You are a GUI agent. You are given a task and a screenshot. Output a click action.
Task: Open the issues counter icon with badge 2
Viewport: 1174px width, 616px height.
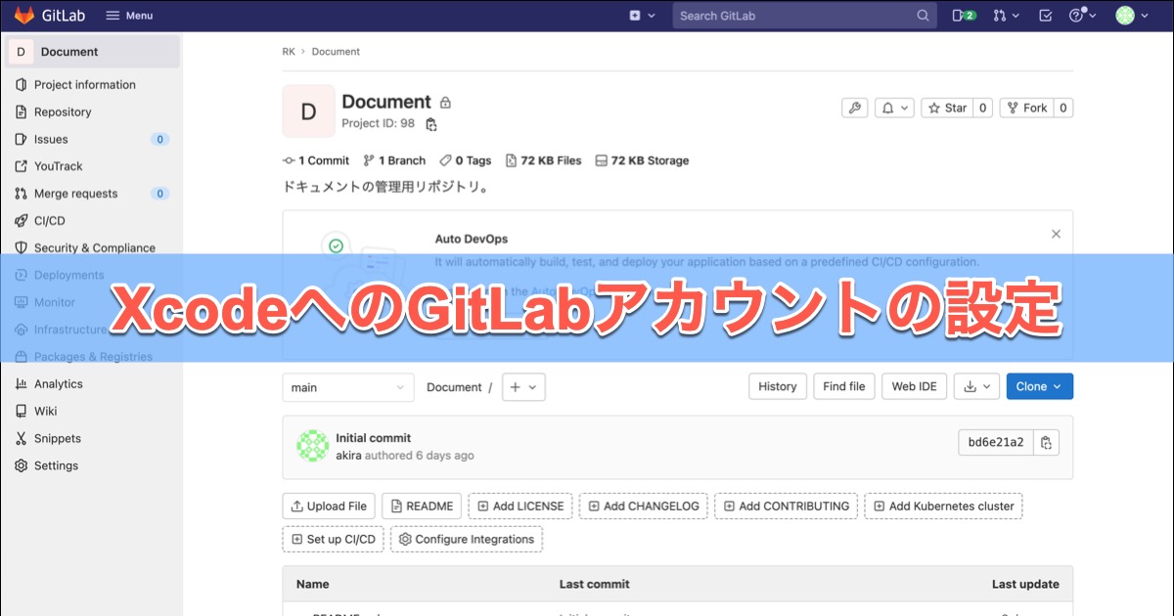click(x=964, y=16)
